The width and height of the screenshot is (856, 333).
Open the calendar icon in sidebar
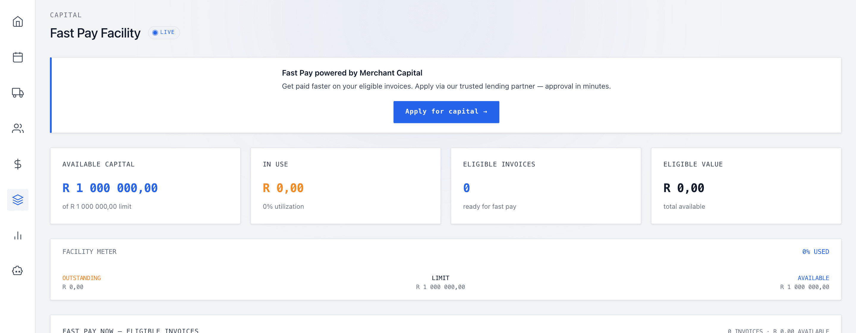[x=18, y=57]
